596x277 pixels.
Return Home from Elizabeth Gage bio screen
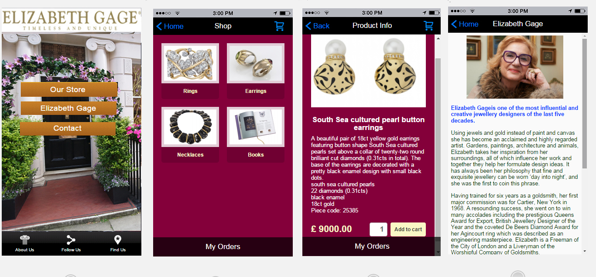click(x=465, y=24)
